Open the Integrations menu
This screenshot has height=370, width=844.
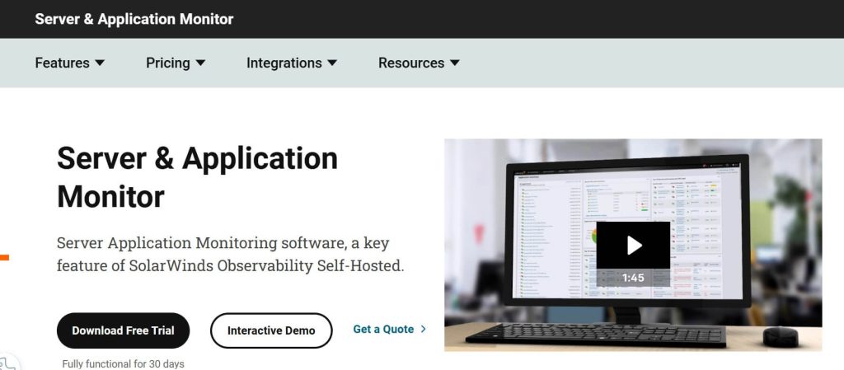[291, 63]
